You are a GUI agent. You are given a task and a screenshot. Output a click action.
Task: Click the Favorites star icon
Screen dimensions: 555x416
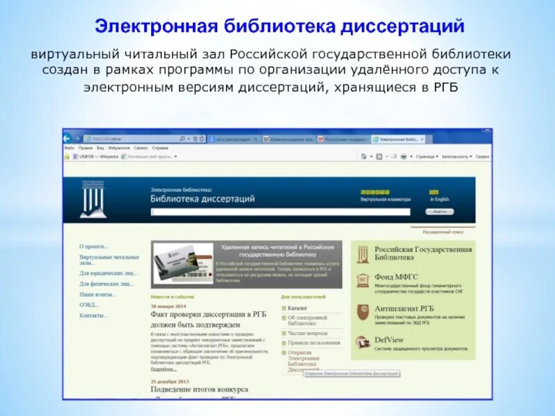click(67, 157)
